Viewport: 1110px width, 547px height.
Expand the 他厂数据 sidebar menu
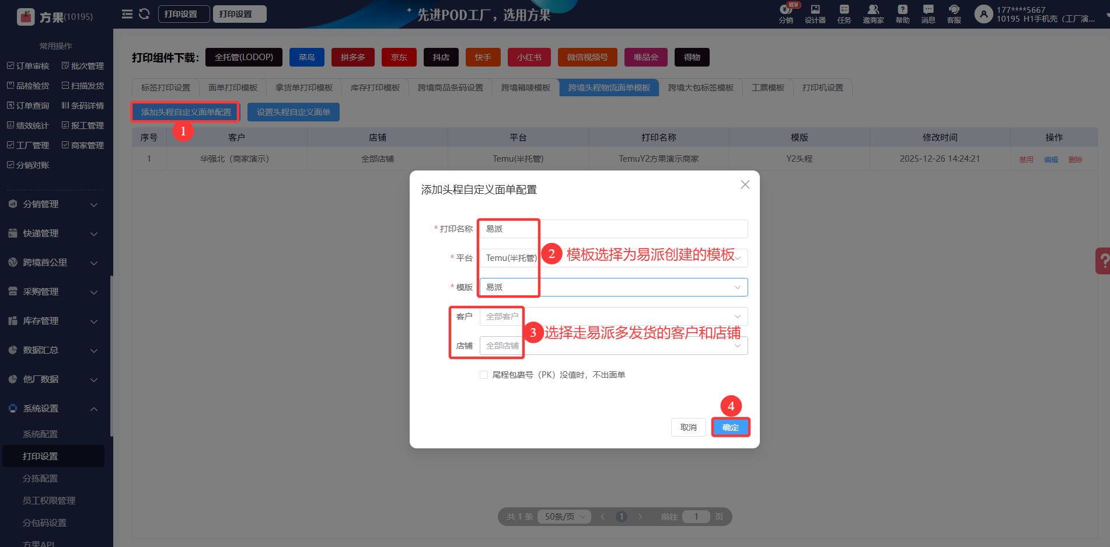click(54, 379)
